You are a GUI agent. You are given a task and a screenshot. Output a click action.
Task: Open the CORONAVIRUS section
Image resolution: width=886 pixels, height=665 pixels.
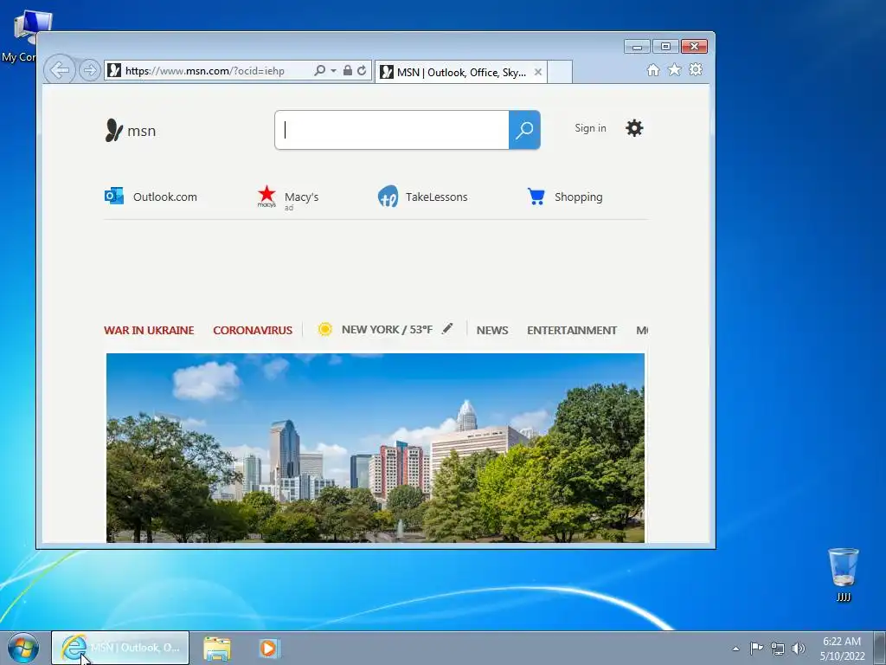[253, 330]
